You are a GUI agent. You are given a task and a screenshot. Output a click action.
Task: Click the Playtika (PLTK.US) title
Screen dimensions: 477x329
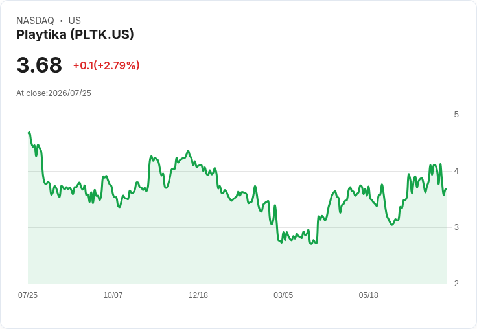pyautogui.click(x=75, y=35)
